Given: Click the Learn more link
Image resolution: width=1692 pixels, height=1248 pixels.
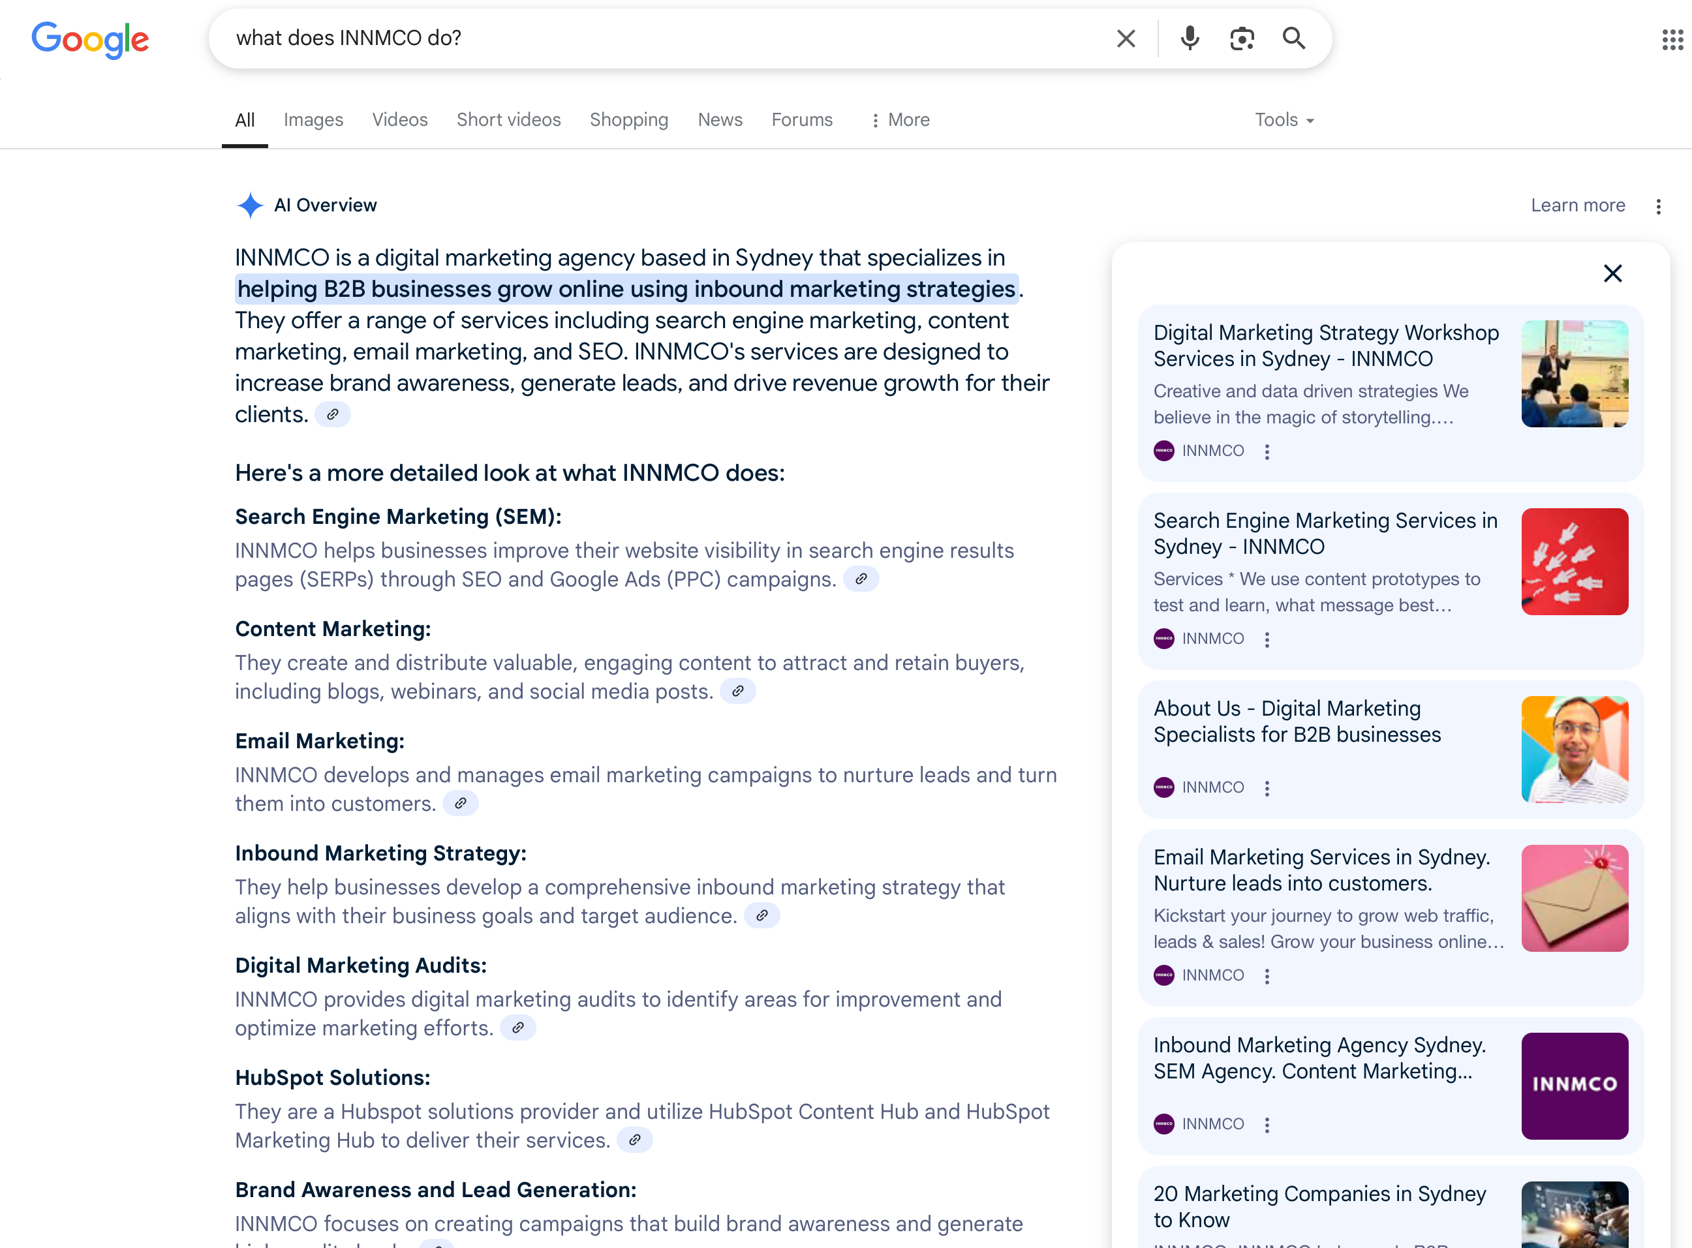Looking at the screenshot, I should click(1578, 205).
